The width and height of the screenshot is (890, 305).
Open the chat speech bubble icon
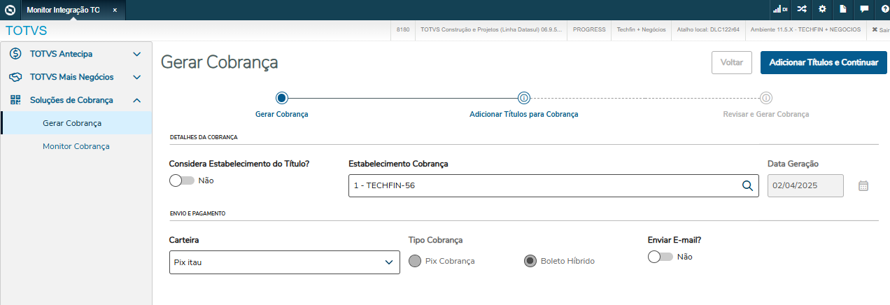click(864, 10)
